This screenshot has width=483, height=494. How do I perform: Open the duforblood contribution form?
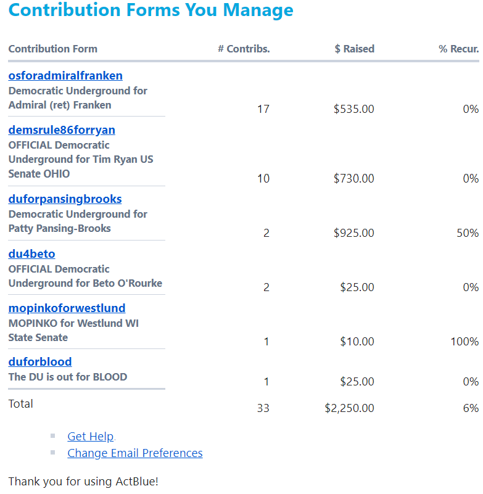(x=40, y=362)
